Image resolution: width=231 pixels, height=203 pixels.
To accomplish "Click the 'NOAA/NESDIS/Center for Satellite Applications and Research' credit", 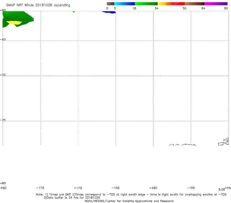I will [129, 201].
